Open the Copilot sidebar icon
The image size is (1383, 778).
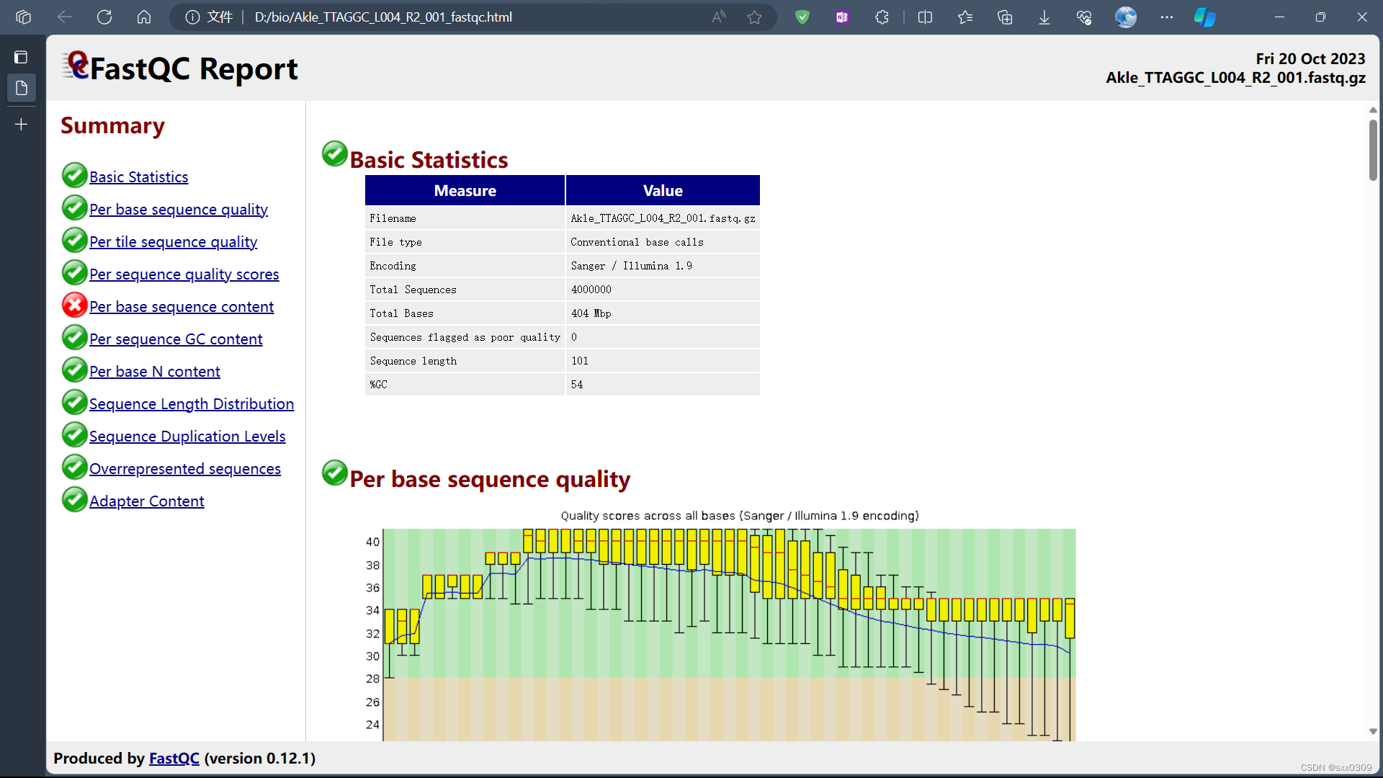pyautogui.click(x=1204, y=17)
